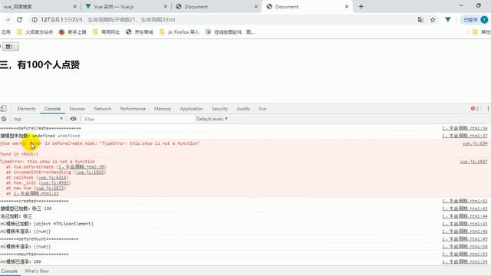Open the 火狐官方站点 bookmark folder
This screenshot has height=276, width=491.
coord(35,32)
